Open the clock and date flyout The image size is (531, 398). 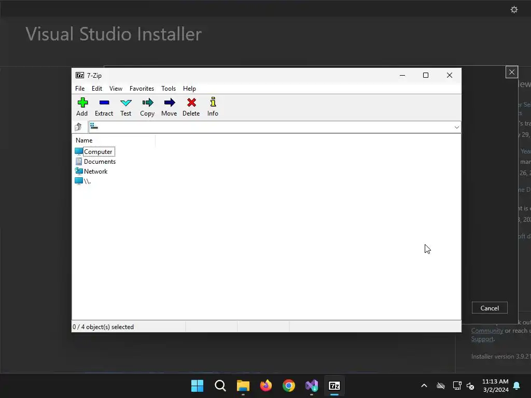click(x=495, y=386)
